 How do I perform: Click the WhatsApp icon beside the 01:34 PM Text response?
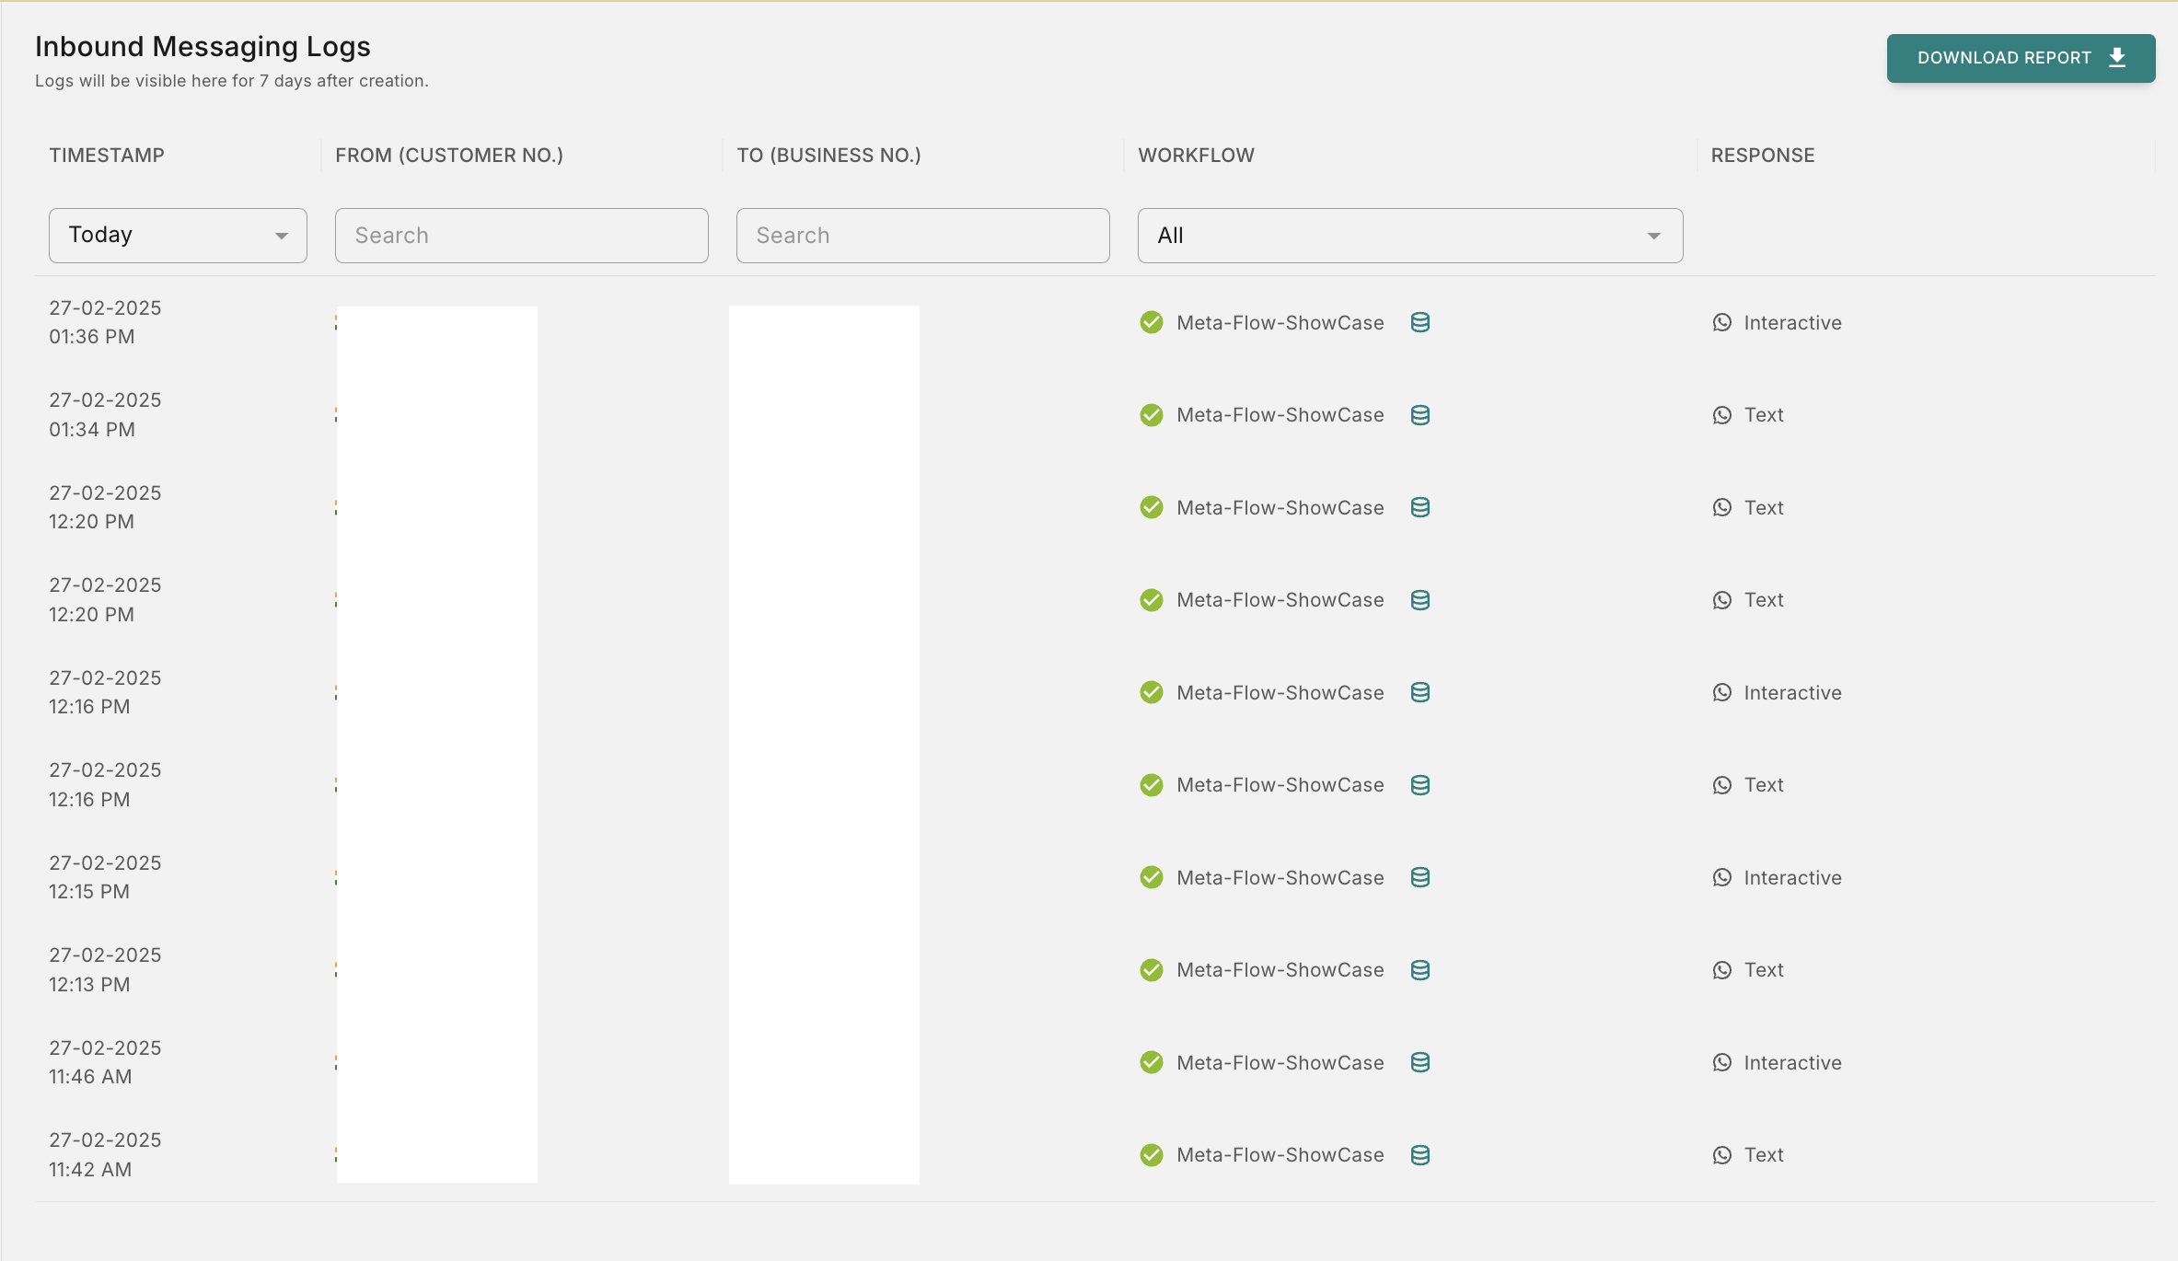[1722, 414]
